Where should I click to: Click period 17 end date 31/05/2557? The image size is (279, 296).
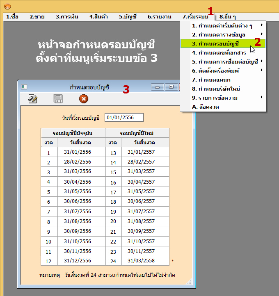pyautogui.click(x=145, y=191)
